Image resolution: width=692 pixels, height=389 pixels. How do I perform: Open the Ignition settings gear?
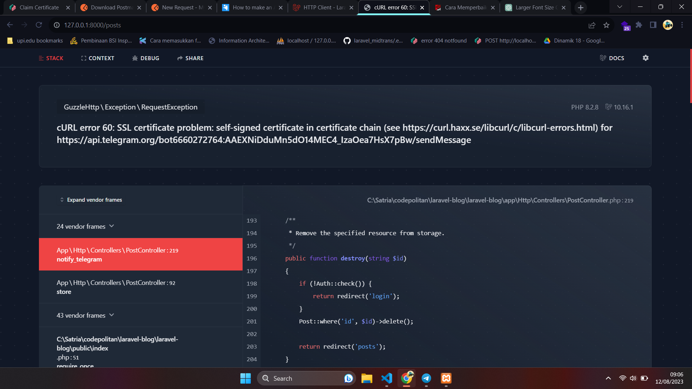(646, 58)
